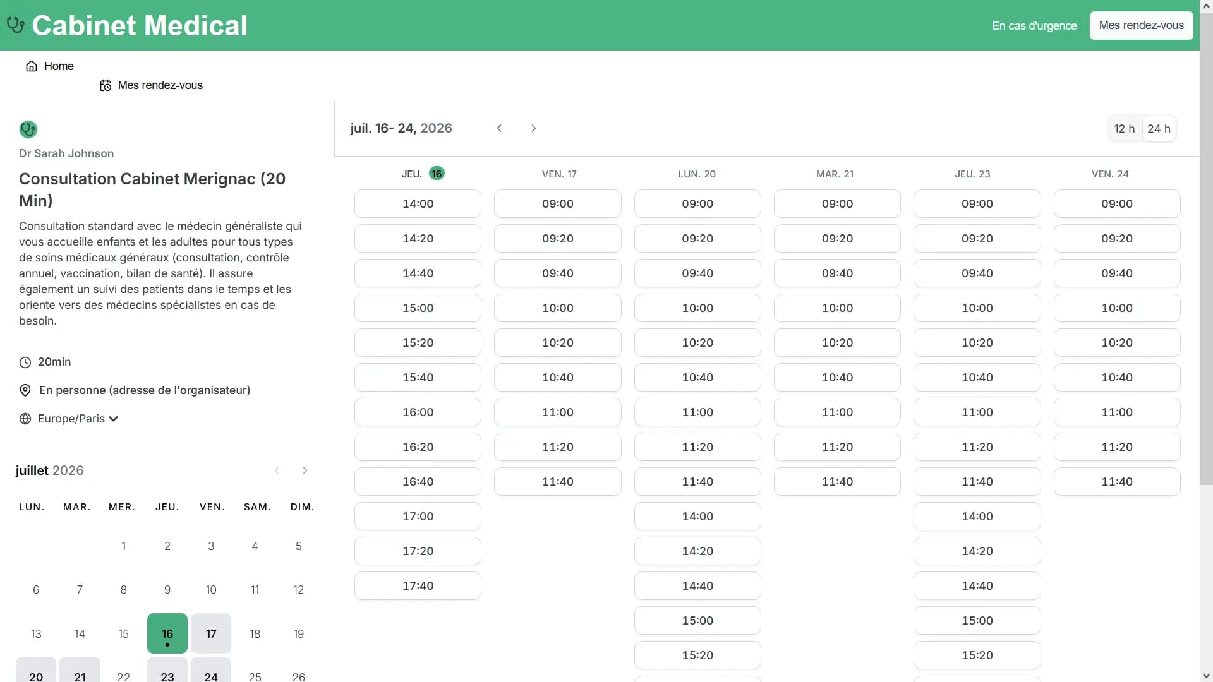Select July 23 in mini calendar
This screenshot has height=682, width=1213.
pos(167,670)
